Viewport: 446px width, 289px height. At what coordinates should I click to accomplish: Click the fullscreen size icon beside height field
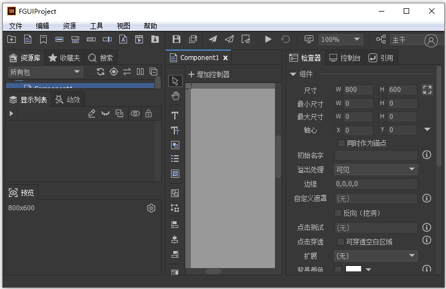click(427, 90)
